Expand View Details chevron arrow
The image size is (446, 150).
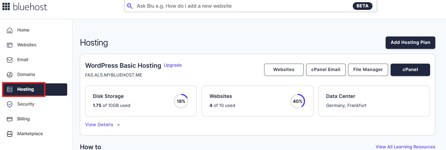click(118, 125)
